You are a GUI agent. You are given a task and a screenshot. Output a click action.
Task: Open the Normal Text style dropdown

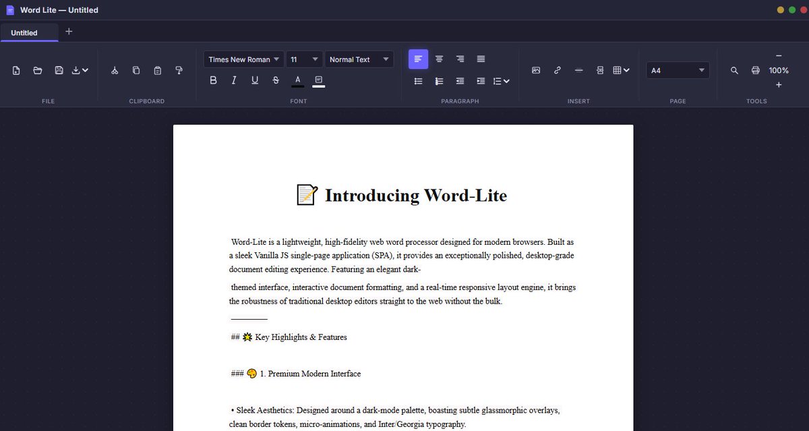point(359,59)
